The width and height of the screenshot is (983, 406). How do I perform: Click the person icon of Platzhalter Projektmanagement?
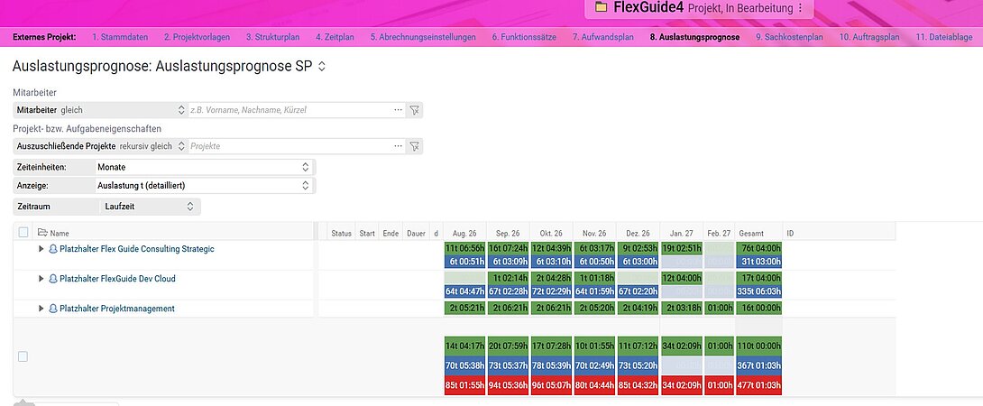coord(53,309)
